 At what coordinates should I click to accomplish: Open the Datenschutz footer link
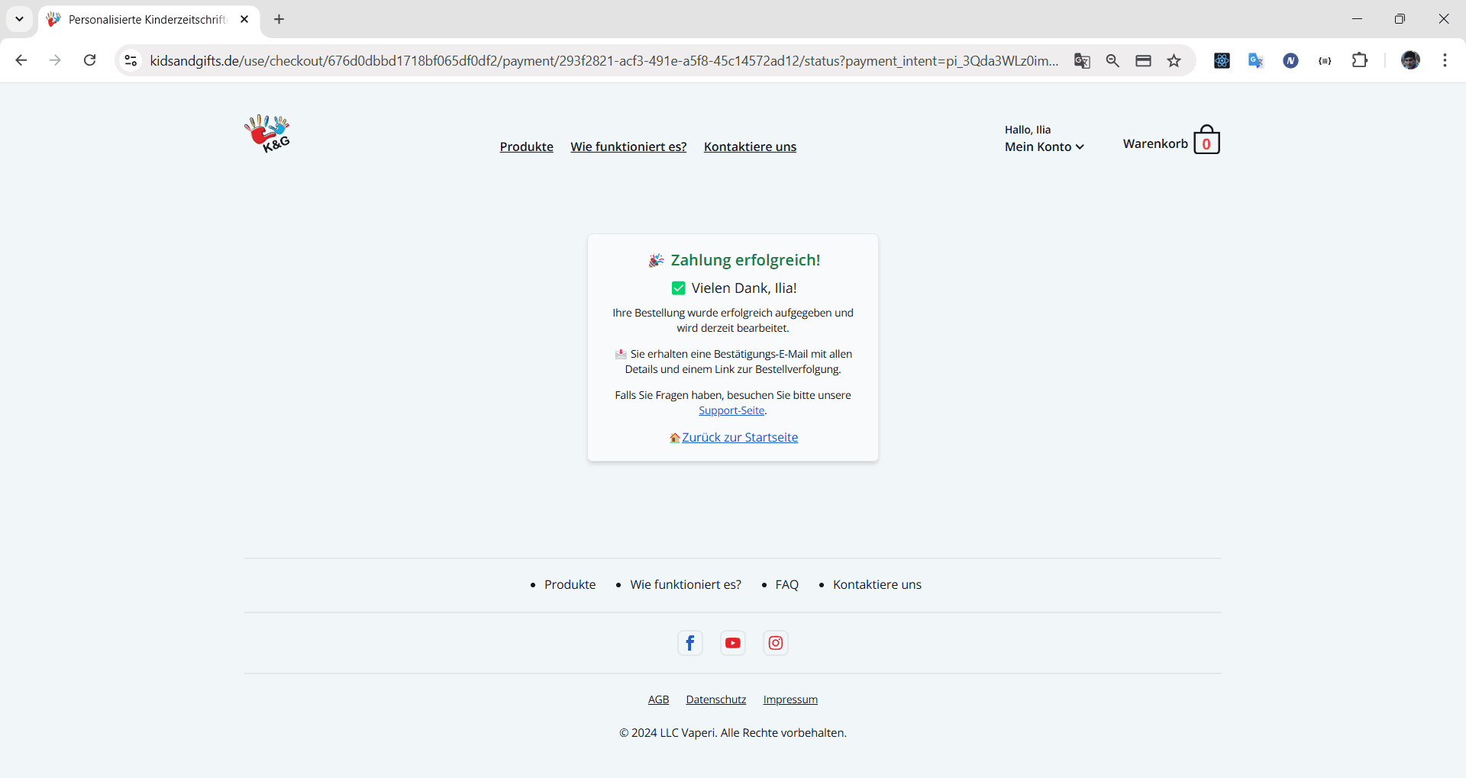click(715, 699)
